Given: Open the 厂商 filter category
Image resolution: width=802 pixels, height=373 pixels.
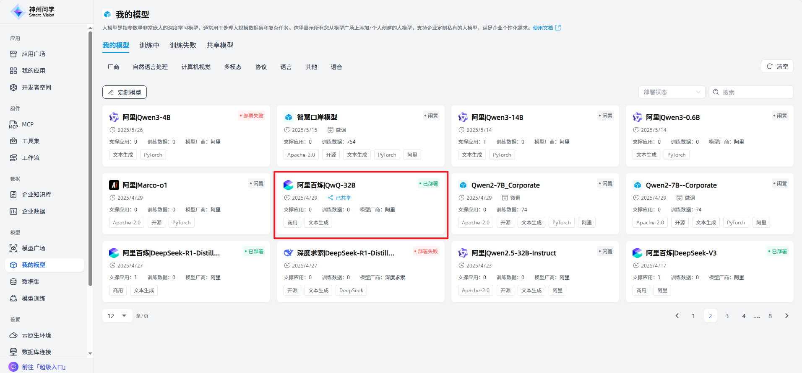Looking at the screenshot, I should pyautogui.click(x=113, y=67).
